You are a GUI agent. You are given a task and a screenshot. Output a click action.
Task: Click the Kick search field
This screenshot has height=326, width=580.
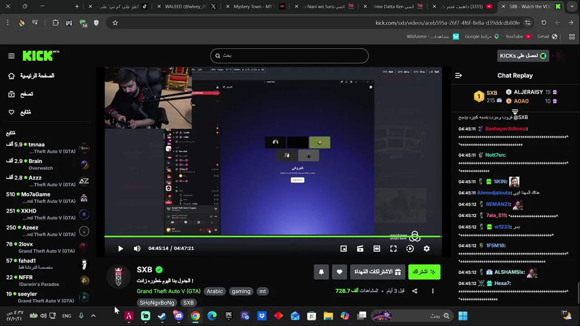click(x=289, y=56)
